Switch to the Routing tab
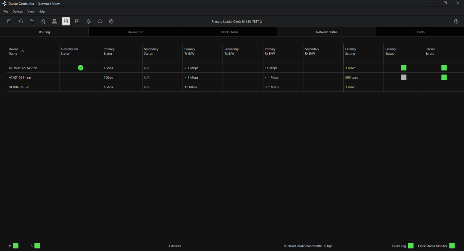Image resolution: width=464 pixels, height=251 pixels. pos(44,32)
